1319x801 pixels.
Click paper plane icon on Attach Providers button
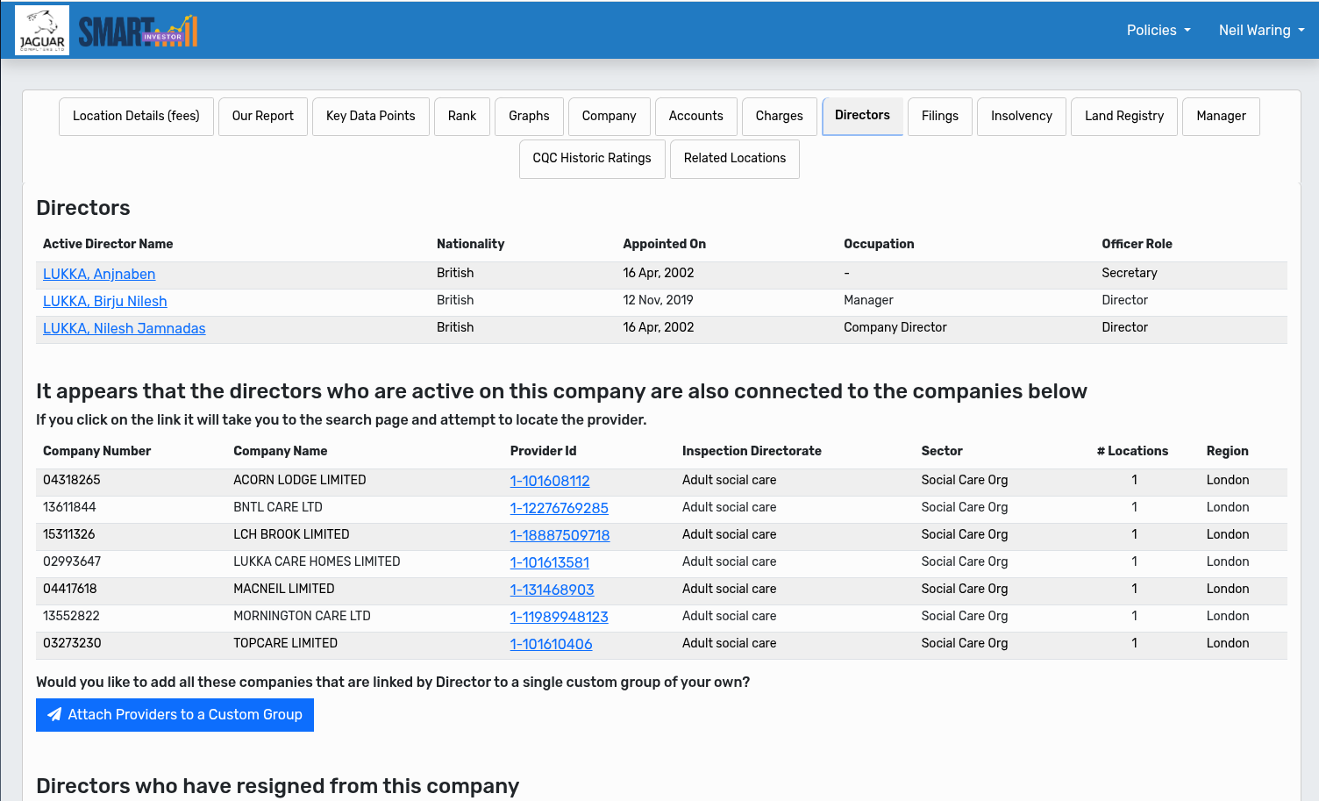(54, 715)
